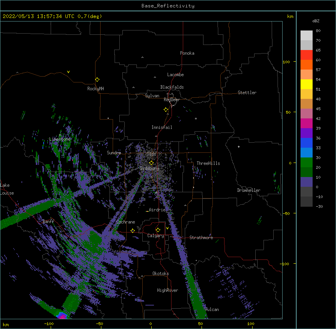Click the Olds town label
Image resolution: width=336 pixels, height=329 pixels.
pyautogui.click(x=151, y=154)
